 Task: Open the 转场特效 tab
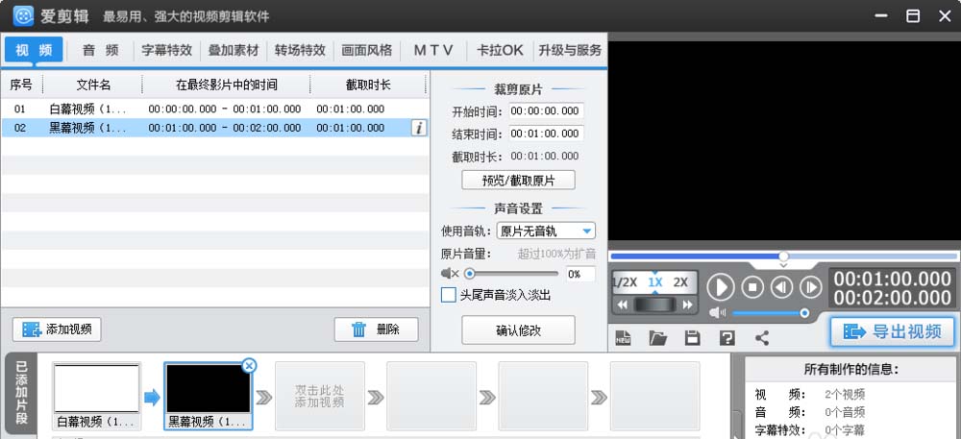pyautogui.click(x=300, y=50)
